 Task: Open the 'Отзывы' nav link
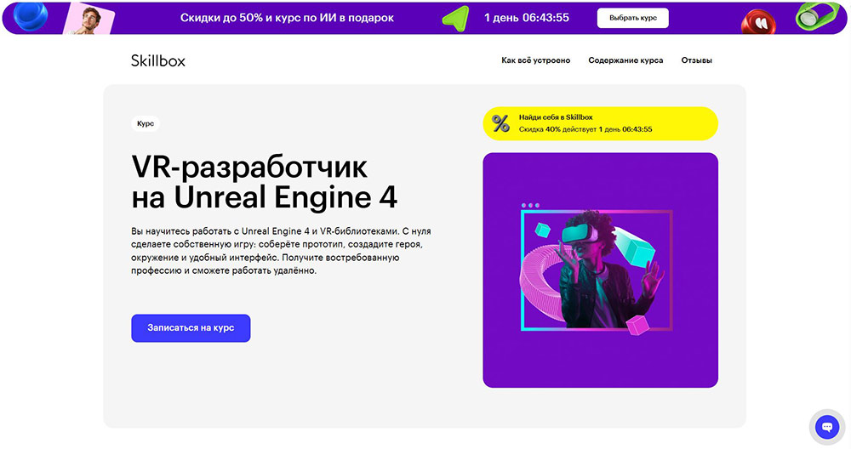click(696, 60)
